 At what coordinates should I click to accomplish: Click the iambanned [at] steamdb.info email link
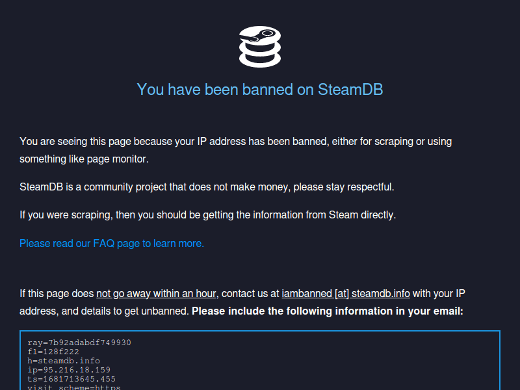(x=346, y=294)
